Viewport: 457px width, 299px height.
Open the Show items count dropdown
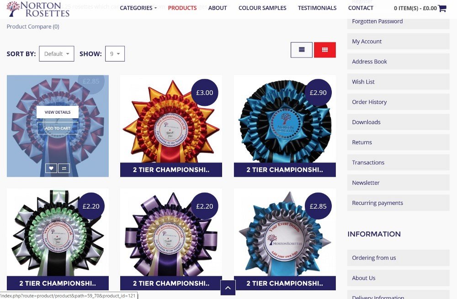115,54
